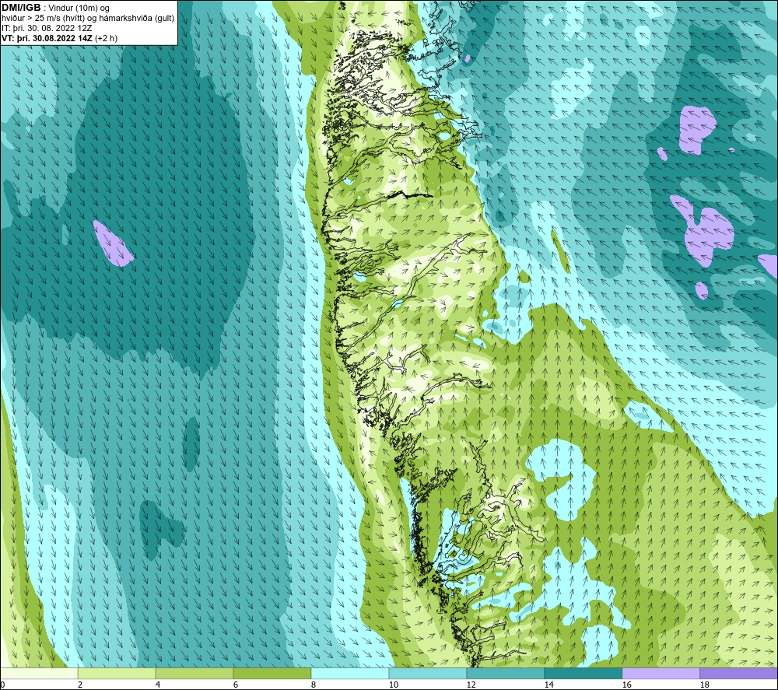Viewport: 778px width, 690px height.
Task: Click the "IT: þri. 30. 08. 2022 12Z" line
Action: (x=47, y=28)
